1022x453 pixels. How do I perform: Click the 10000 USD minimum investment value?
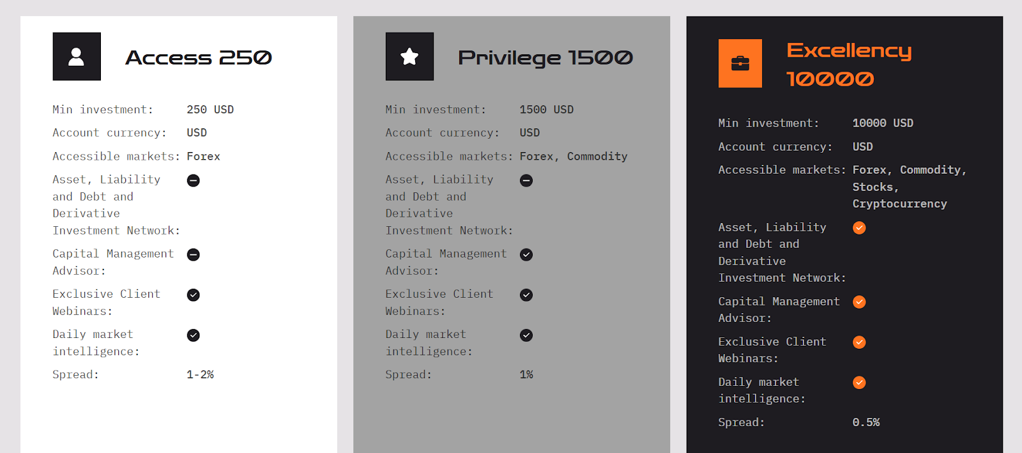tap(883, 123)
